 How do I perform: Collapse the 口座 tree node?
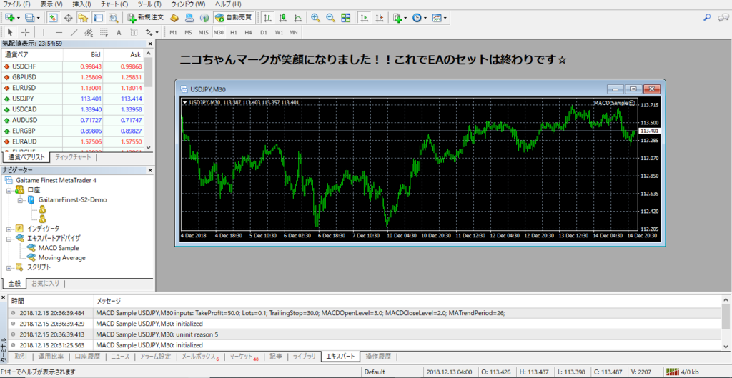point(9,190)
